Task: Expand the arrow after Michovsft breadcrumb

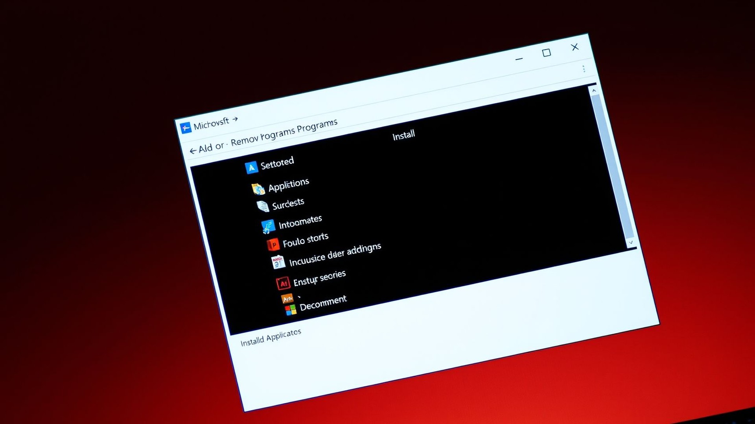Action: pos(235,119)
